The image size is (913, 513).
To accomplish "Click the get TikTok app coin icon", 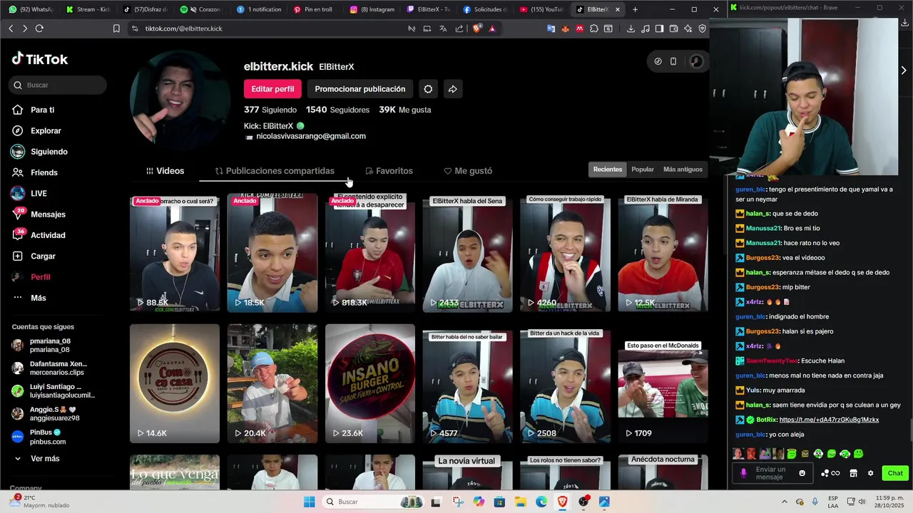I will (x=658, y=61).
